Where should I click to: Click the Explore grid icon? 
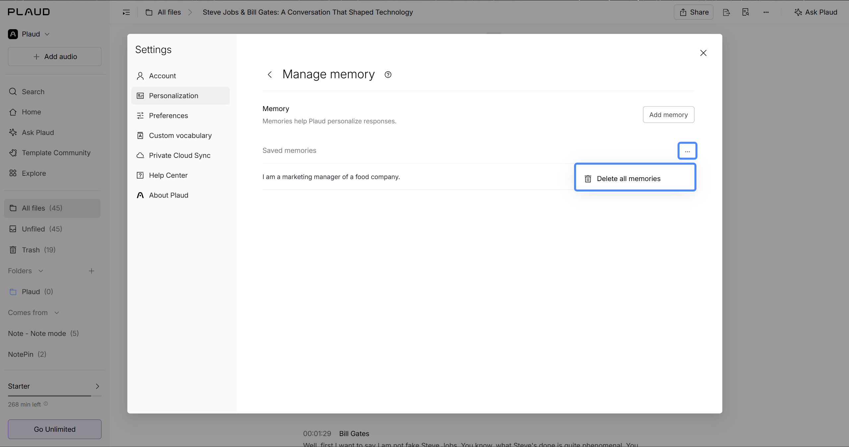click(13, 173)
